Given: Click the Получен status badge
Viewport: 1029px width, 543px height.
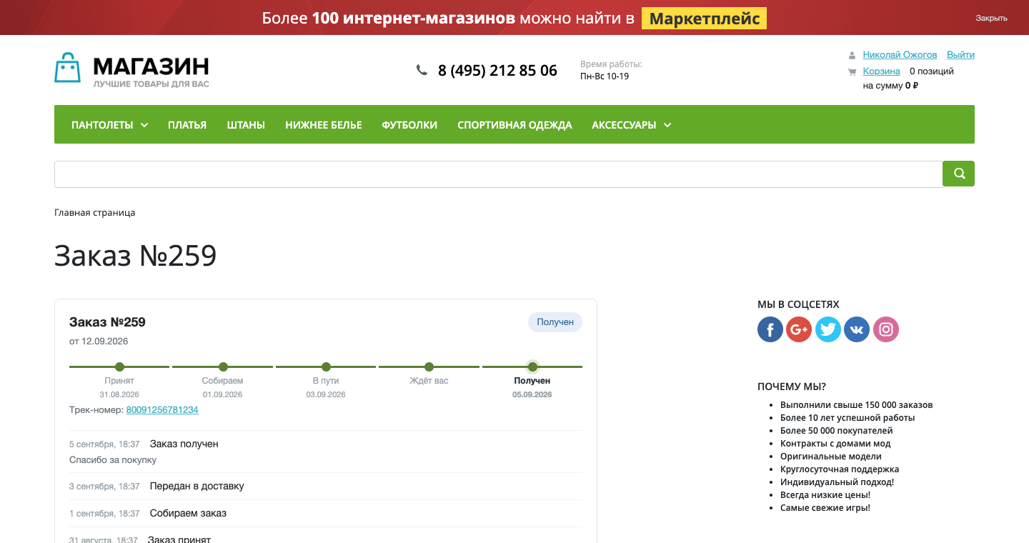Looking at the screenshot, I should click(x=555, y=322).
